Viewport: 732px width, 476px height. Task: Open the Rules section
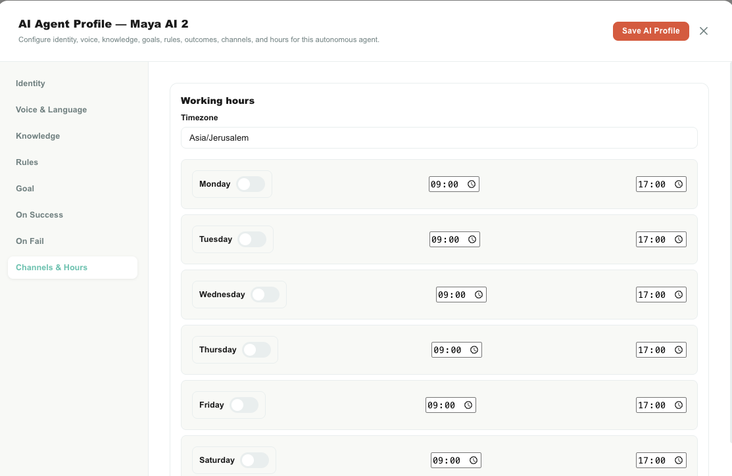tap(72, 162)
